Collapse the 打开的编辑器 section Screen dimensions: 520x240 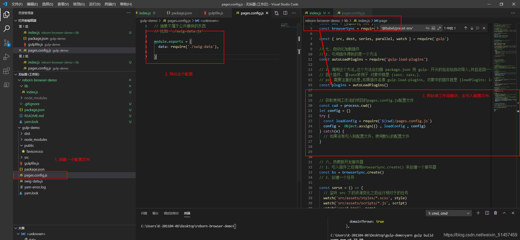click(16, 21)
